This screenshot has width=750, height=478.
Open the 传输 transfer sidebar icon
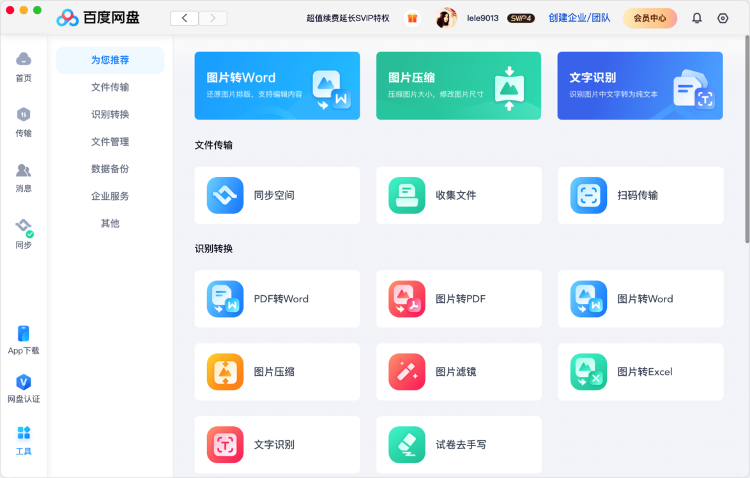pos(24,115)
